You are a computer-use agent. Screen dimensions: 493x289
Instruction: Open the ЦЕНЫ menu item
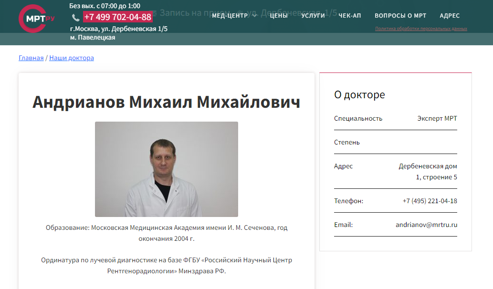pyautogui.click(x=279, y=16)
